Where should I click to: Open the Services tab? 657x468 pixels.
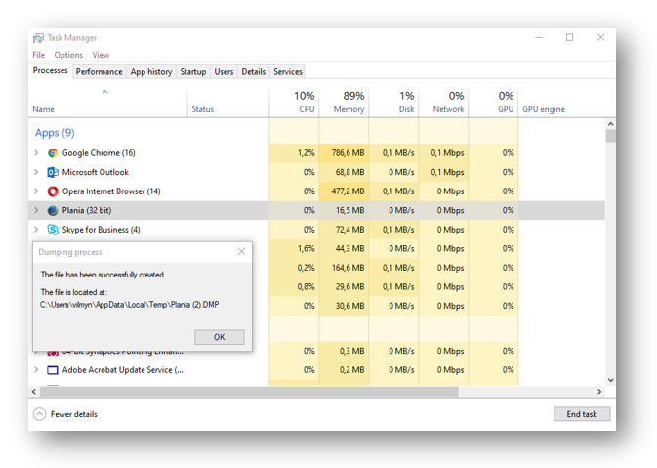coord(288,72)
